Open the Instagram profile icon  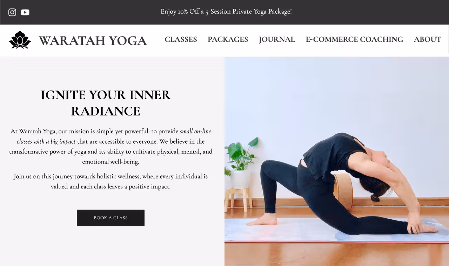coord(12,12)
